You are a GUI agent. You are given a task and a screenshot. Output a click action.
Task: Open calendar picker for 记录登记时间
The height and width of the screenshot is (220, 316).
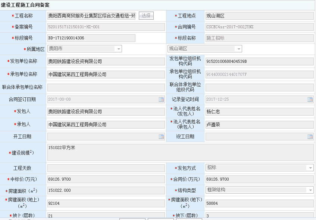click(x=310, y=100)
